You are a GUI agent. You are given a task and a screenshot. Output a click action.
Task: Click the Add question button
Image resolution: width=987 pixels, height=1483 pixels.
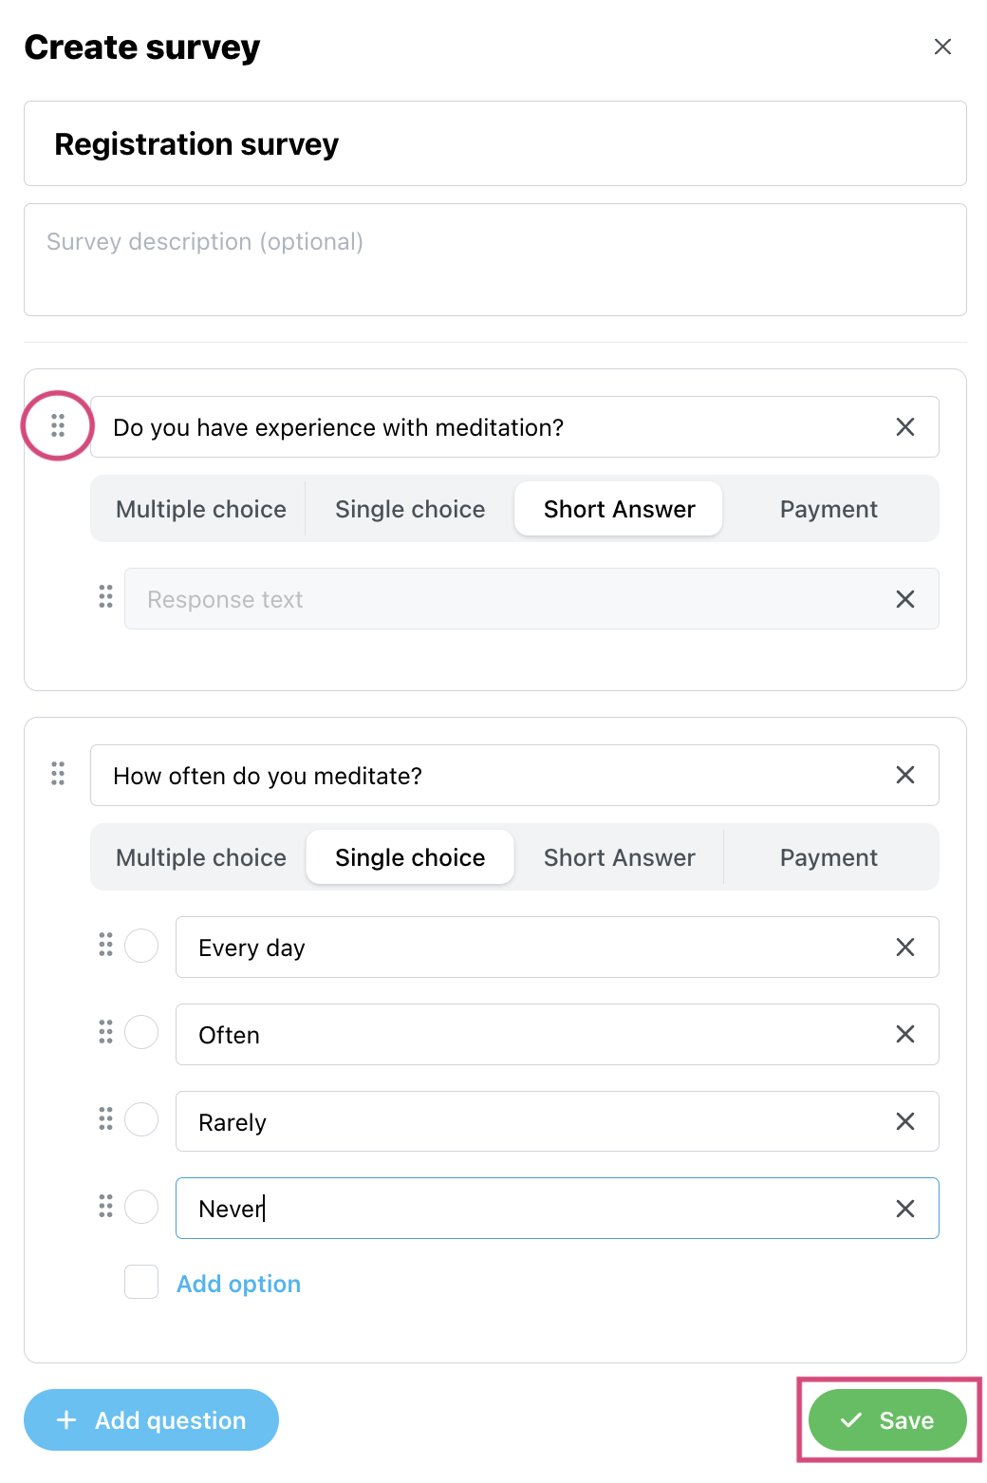tap(151, 1419)
